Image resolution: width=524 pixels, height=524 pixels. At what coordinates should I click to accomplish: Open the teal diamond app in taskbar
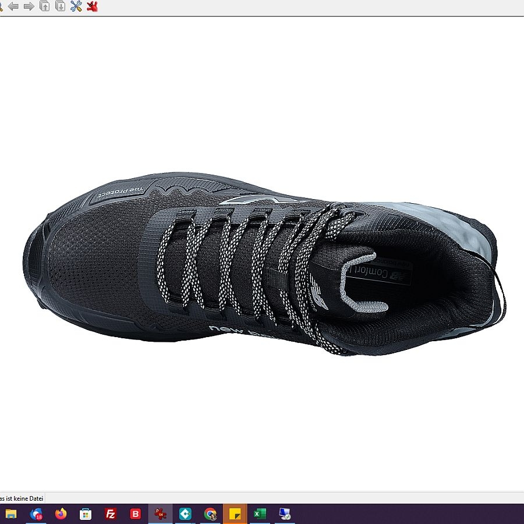pyautogui.click(x=185, y=514)
